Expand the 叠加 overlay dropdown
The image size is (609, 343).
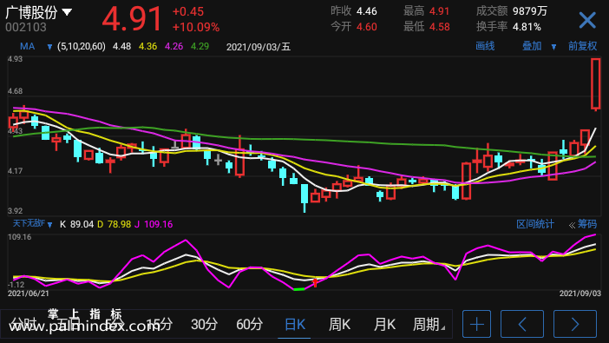coord(553,47)
